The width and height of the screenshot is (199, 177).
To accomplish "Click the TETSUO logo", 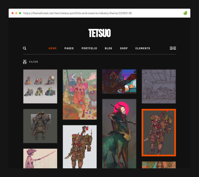I will click(99, 33).
